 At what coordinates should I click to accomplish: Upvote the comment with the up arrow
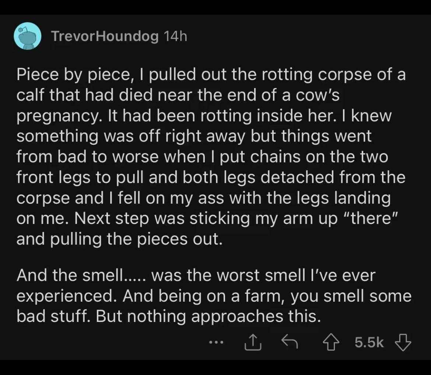pyautogui.click(x=331, y=342)
